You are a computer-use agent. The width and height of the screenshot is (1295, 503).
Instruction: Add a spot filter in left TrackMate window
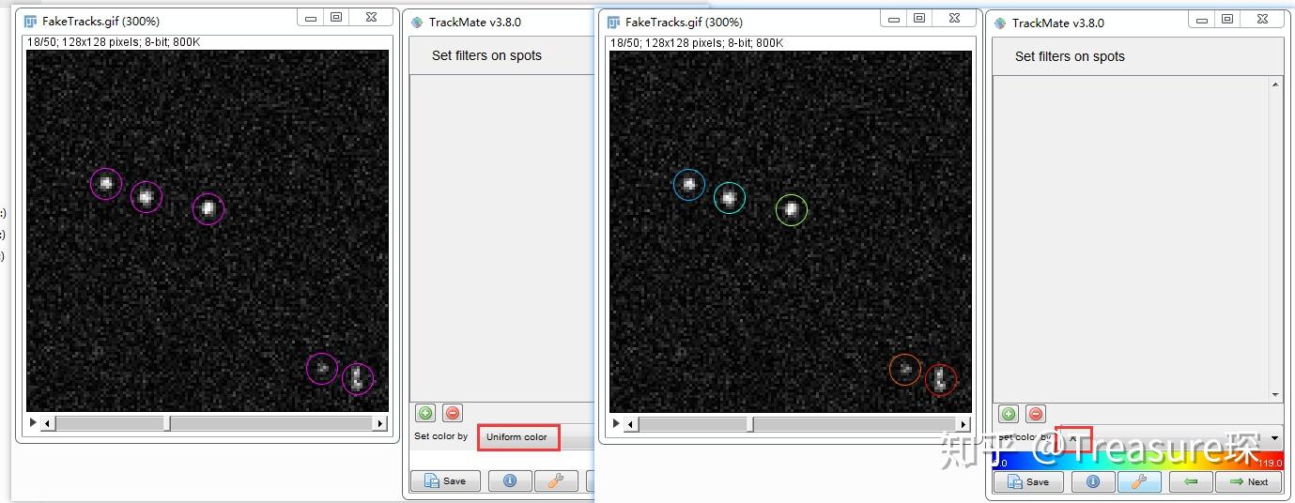tap(425, 413)
